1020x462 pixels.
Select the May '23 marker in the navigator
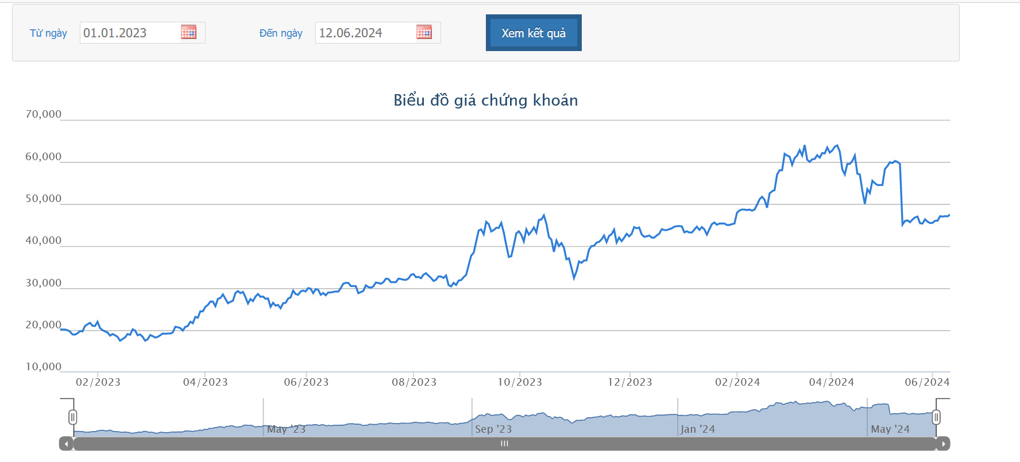pyautogui.click(x=286, y=429)
